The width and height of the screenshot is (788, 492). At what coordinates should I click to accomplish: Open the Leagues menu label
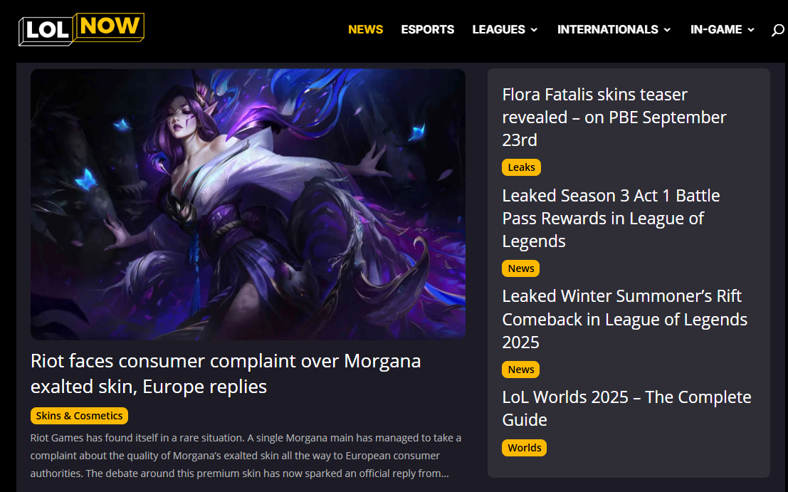(x=498, y=30)
